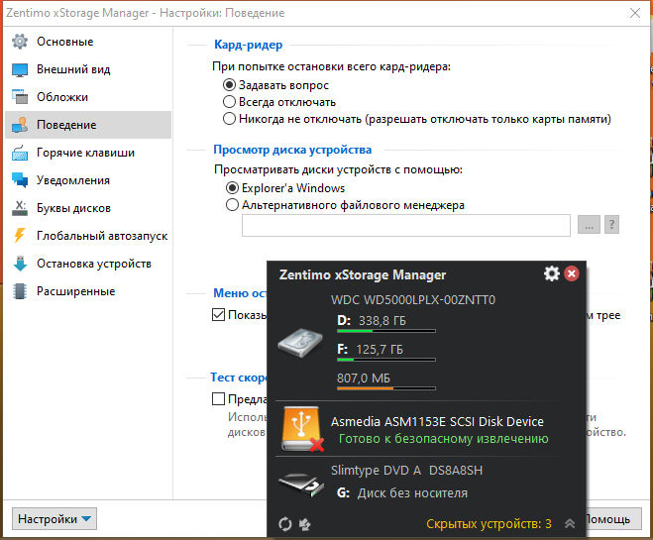Viewport: 653px width, 540px height.
Task: Close the Zentimo popup with red X
Action: (572, 273)
